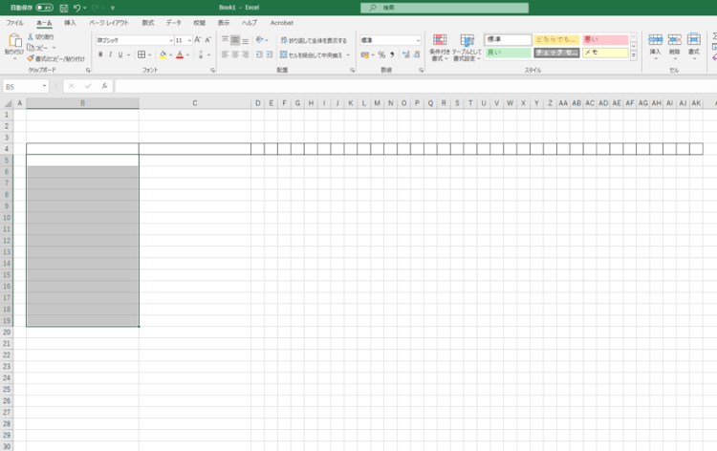This screenshot has width=717, height=451.
Task: Click the fill color bucket icon
Action: [163, 54]
